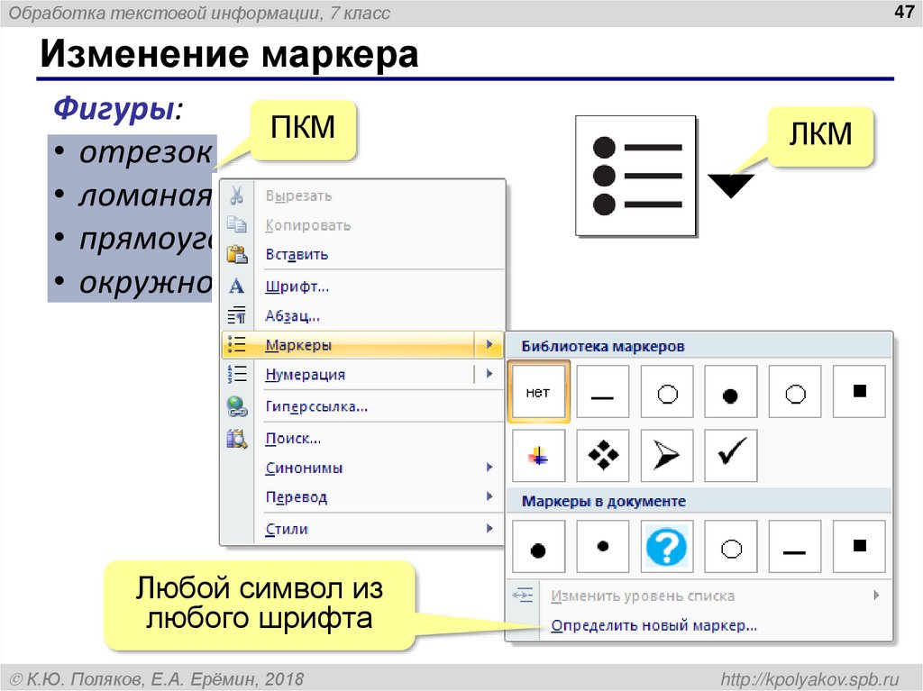Expand the Стили submenu arrow

(x=489, y=528)
